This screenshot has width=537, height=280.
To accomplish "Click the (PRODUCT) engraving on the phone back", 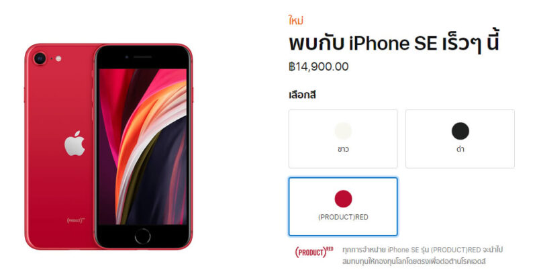I will [76, 220].
